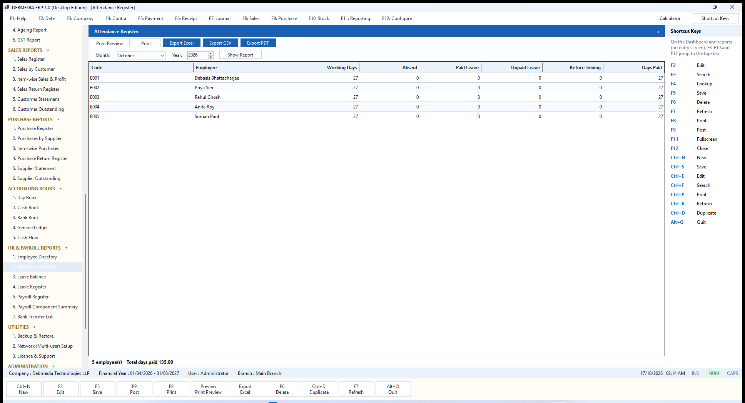Click the Ctrl+D Duplicate bottom button
Image resolution: width=745 pixels, height=403 pixels.
click(x=319, y=389)
